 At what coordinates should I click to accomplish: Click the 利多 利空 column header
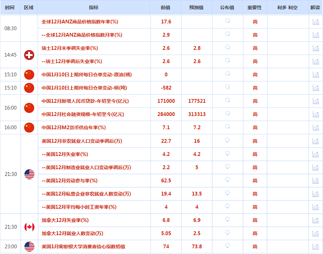coord(287,7)
